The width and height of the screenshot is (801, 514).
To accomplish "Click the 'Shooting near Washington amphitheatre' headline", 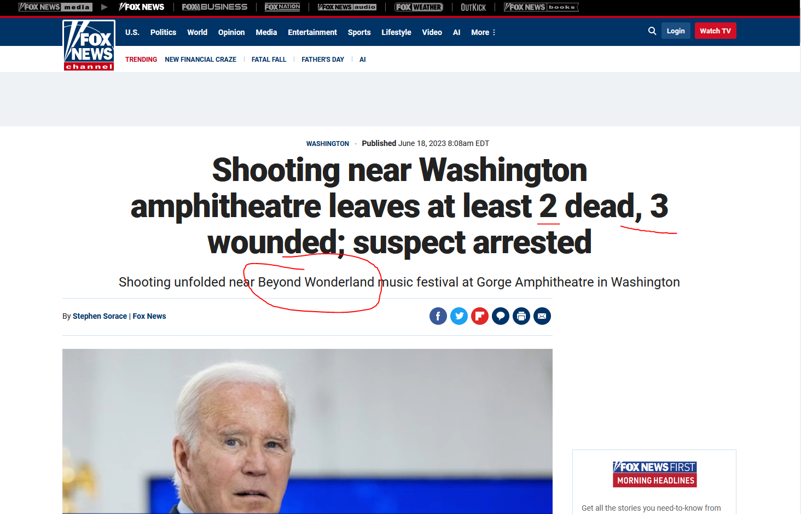I will [x=399, y=206].
